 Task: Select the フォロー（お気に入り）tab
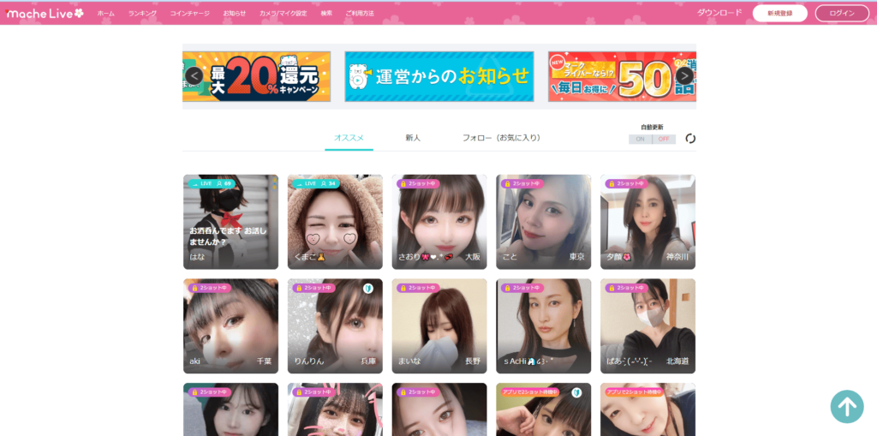501,138
